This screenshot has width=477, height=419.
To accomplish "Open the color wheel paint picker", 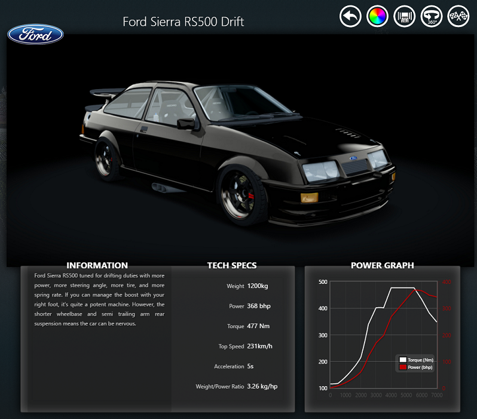I will tap(377, 16).
